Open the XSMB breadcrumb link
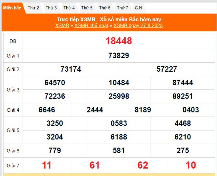Screen dimensions: 217x176 coord(62,25)
